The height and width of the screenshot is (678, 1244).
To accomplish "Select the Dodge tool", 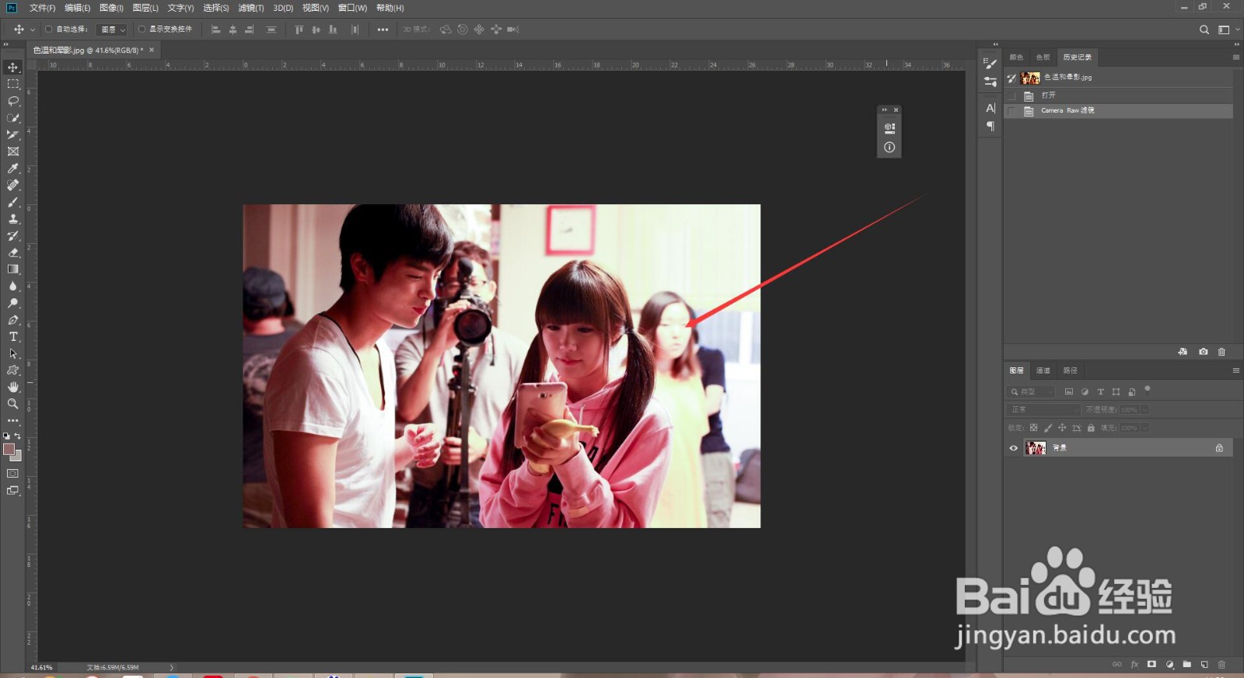I will click(13, 303).
